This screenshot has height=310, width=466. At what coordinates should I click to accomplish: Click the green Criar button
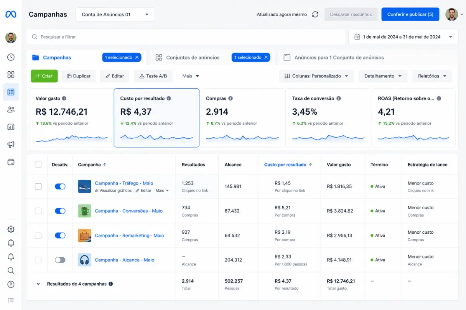[x=44, y=76]
